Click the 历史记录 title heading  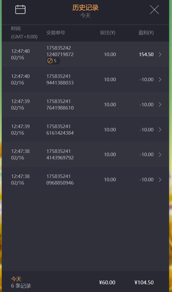(x=85, y=8)
